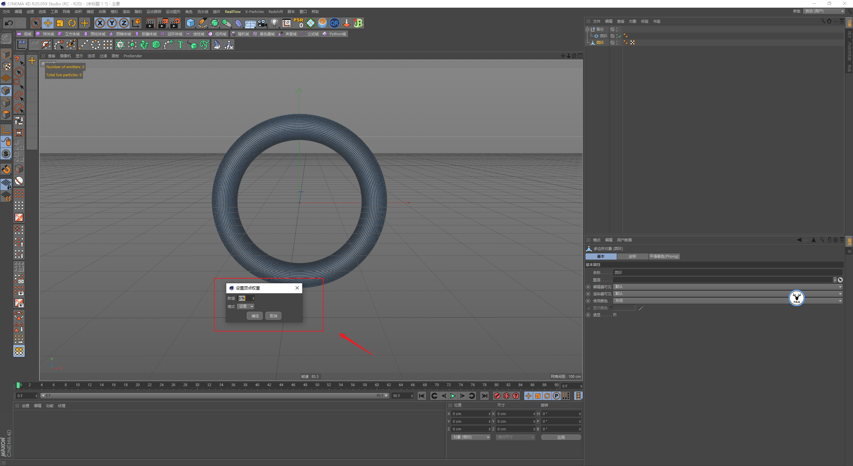Viewport: 853px width, 466px height.
Task: Click 取消 to cancel the dialog
Action: (x=274, y=316)
